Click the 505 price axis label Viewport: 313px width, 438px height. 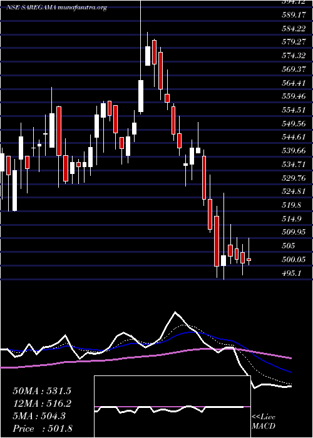(x=289, y=245)
